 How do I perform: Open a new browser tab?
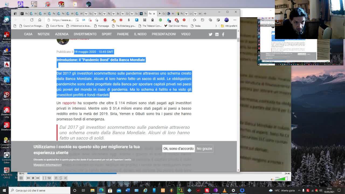pos(205,13)
